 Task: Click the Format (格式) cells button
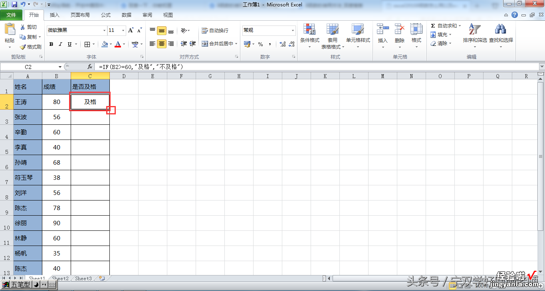[416, 36]
